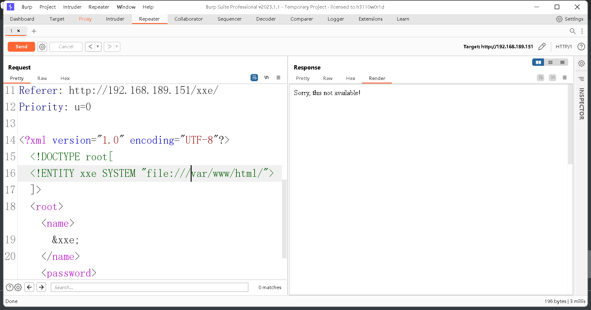
Task: Click request editor vertical scrollbar
Action: tap(284, 219)
